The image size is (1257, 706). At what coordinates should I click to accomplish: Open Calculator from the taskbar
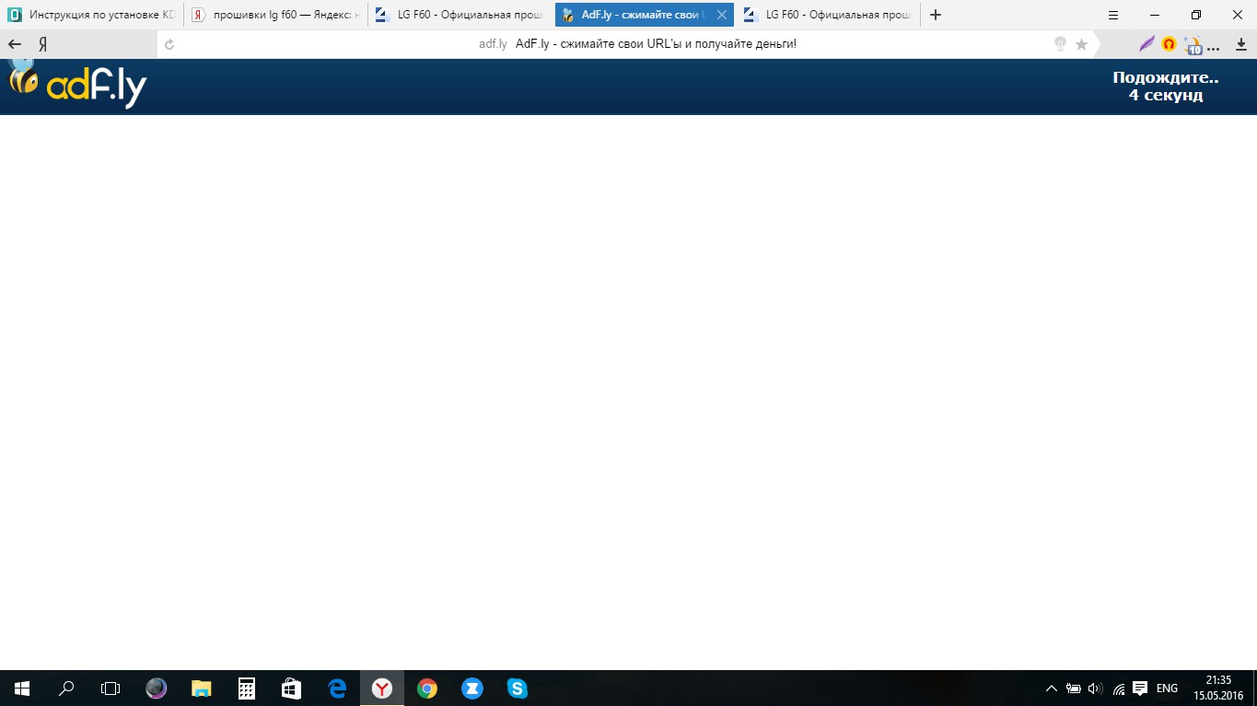[x=246, y=688]
